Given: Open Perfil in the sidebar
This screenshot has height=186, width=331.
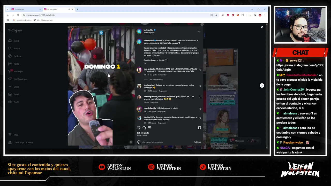Looking at the screenshot, I should pos(13,102).
